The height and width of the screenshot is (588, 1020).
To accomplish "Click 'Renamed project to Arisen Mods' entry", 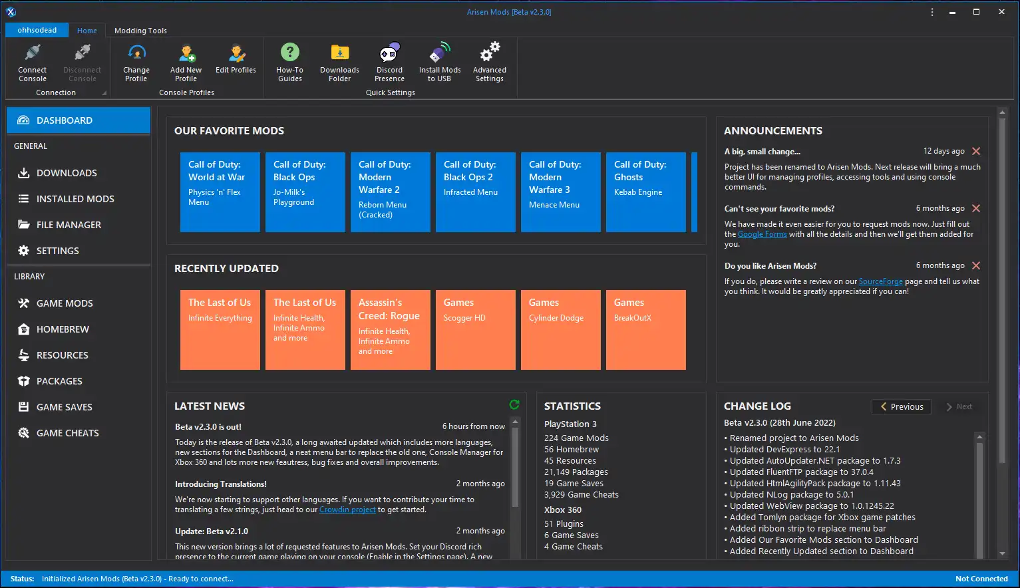I will (792, 438).
